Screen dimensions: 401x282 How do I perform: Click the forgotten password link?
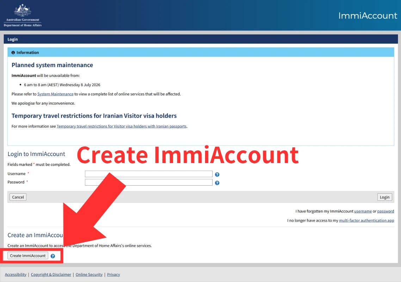point(385,211)
